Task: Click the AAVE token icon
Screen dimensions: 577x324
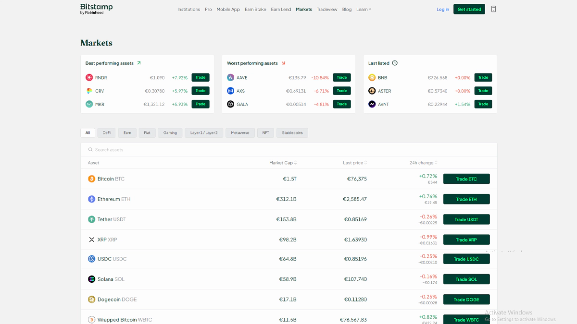Action: pyautogui.click(x=230, y=78)
